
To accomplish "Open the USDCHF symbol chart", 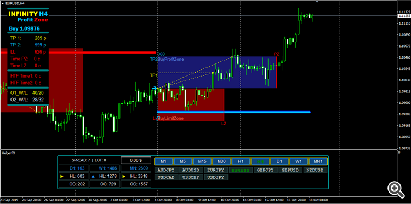I will (x=191, y=178).
